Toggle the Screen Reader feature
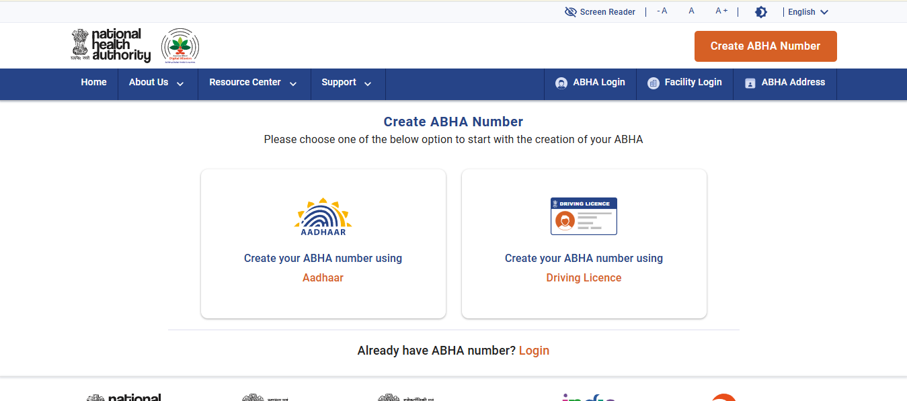This screenshot has width=907, height=401. [600, 11]
